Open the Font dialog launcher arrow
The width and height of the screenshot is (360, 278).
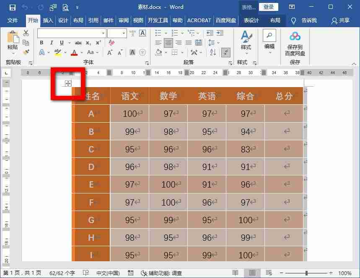(x=148, y=62)
